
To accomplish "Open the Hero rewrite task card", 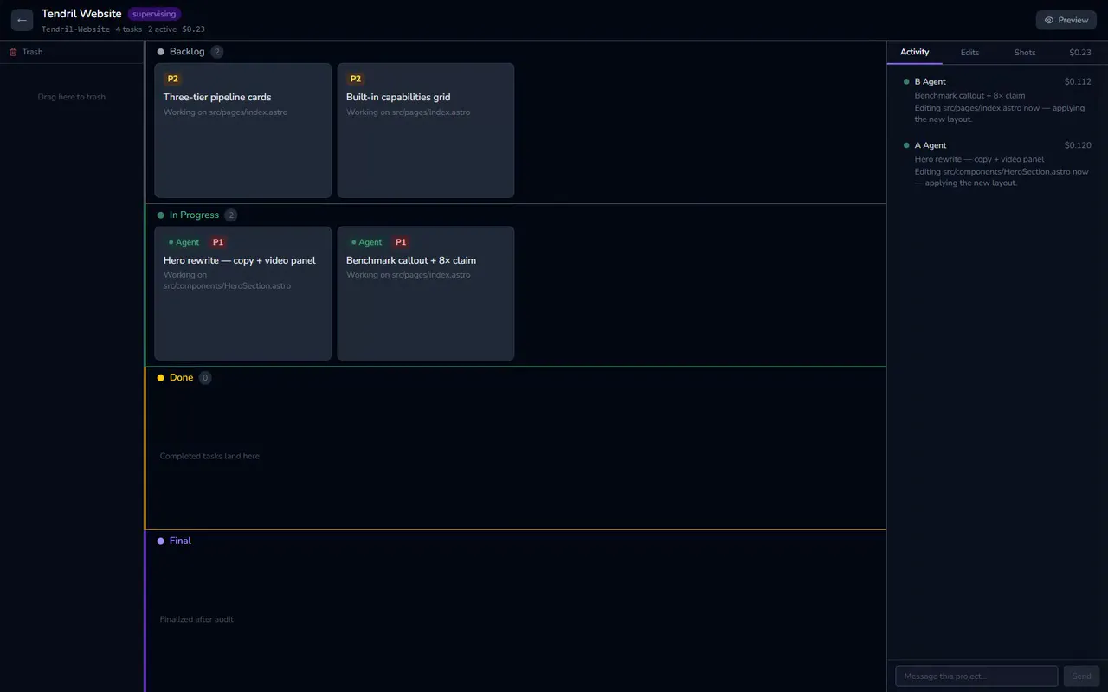I will (x=243, y=293).
